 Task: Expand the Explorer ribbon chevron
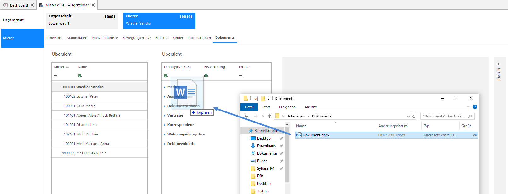pos(468,107)
